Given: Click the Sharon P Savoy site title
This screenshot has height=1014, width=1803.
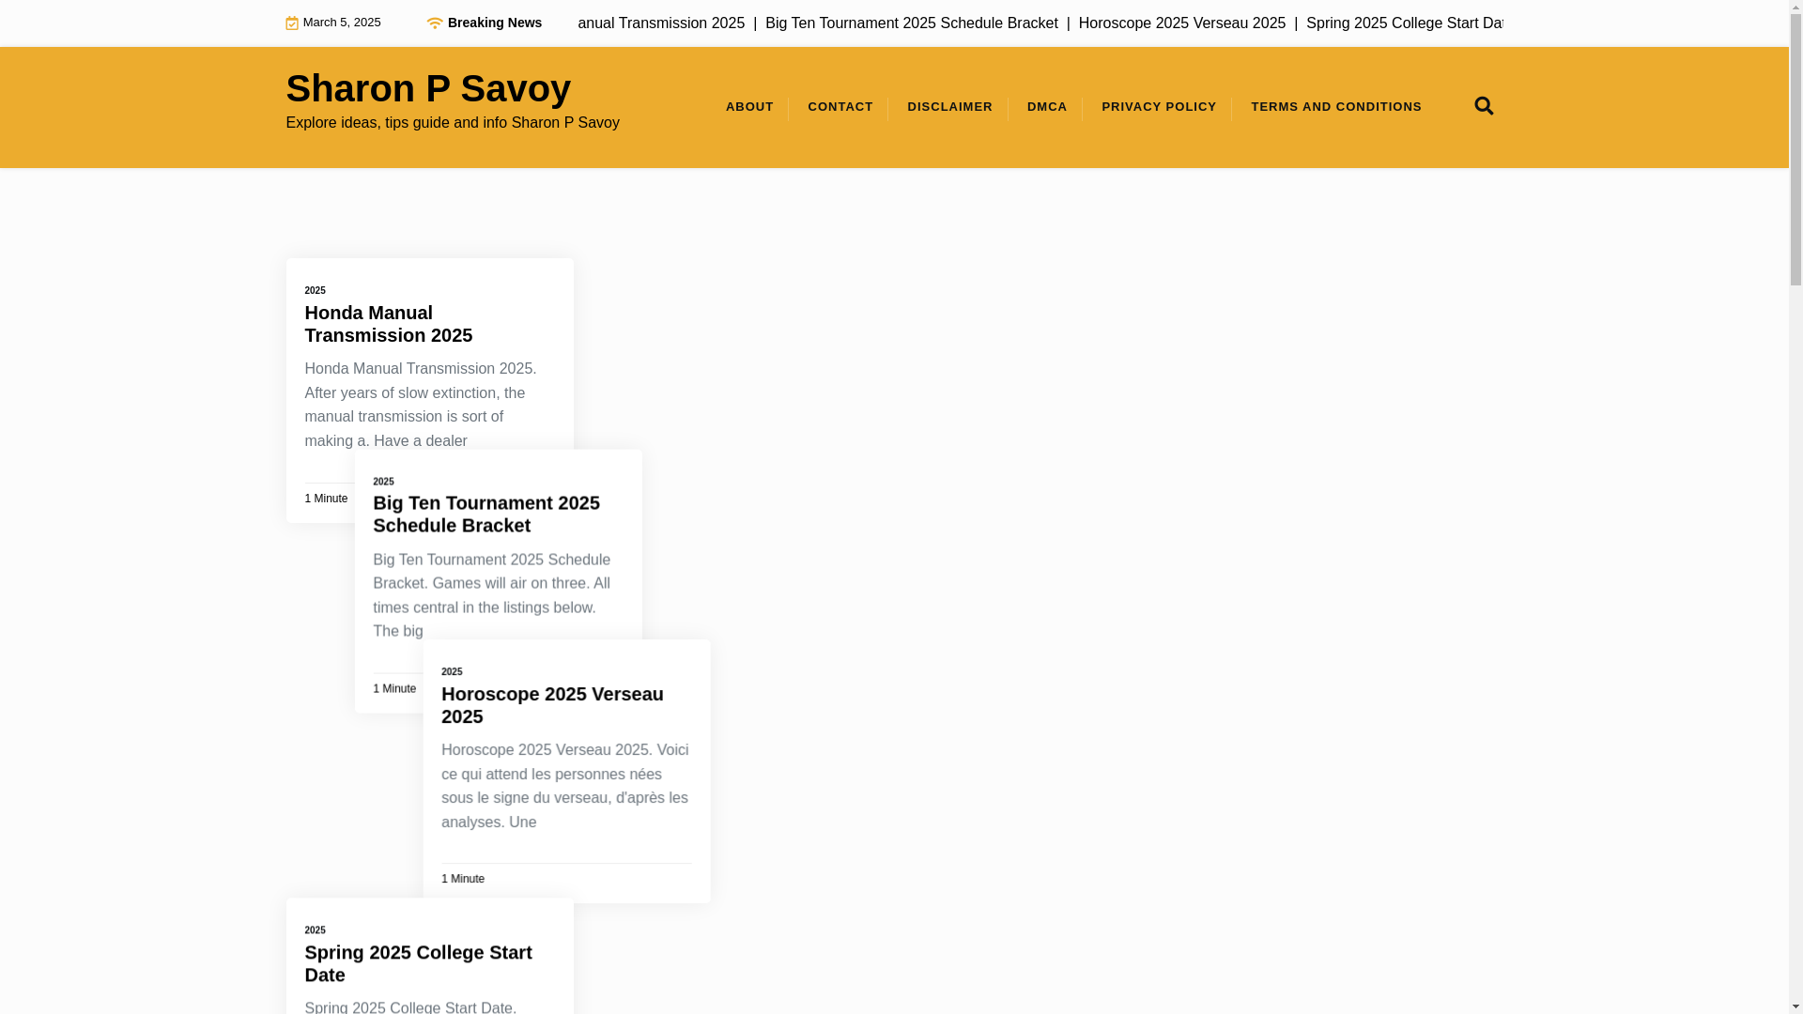Looking at the screenshot, I should tap(428, 88).
